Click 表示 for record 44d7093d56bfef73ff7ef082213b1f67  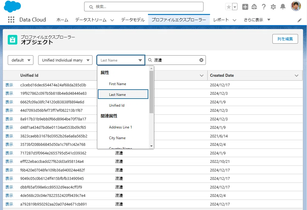9,111
